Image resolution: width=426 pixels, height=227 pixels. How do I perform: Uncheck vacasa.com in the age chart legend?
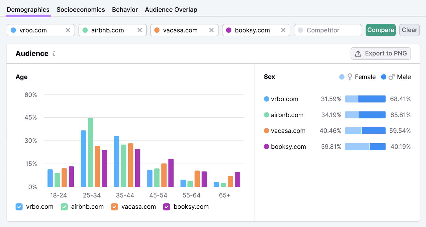click(x=114, y=207)
